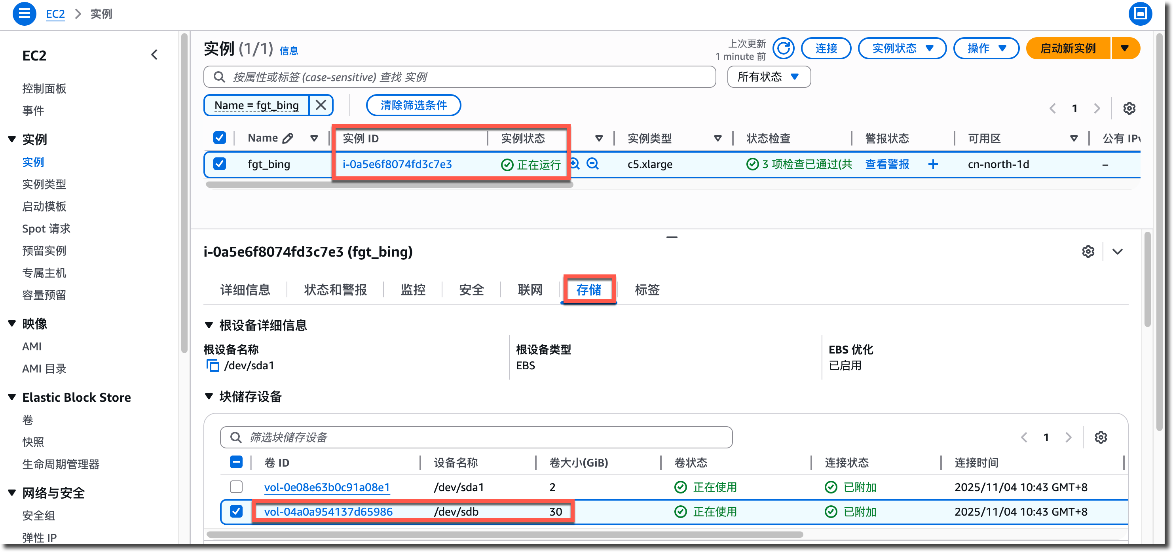Viewport: 1173px width, 552px height.
Task: Open the 实例状态 dropdown button
Action: click(x=902, y=48)
